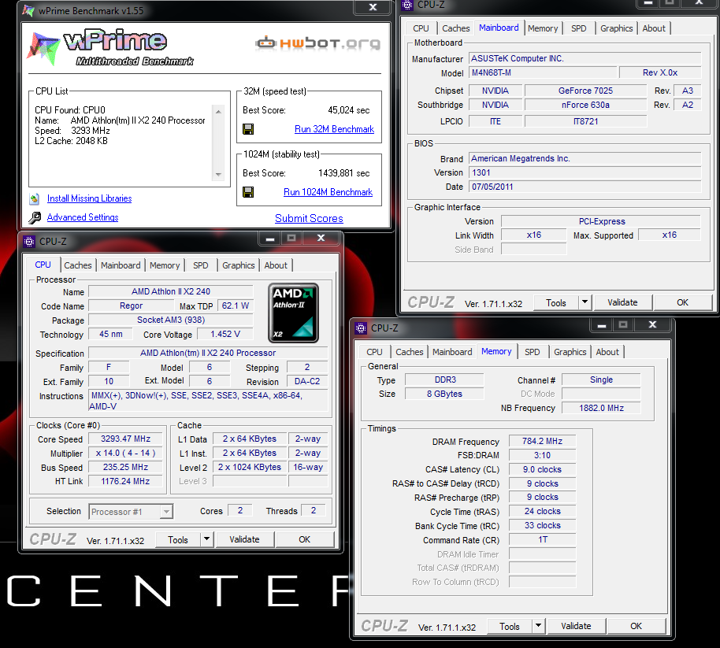Click the CPU List scroll-up arrow in wPrime
The image size is (720, 648).
tap(218, 112)
